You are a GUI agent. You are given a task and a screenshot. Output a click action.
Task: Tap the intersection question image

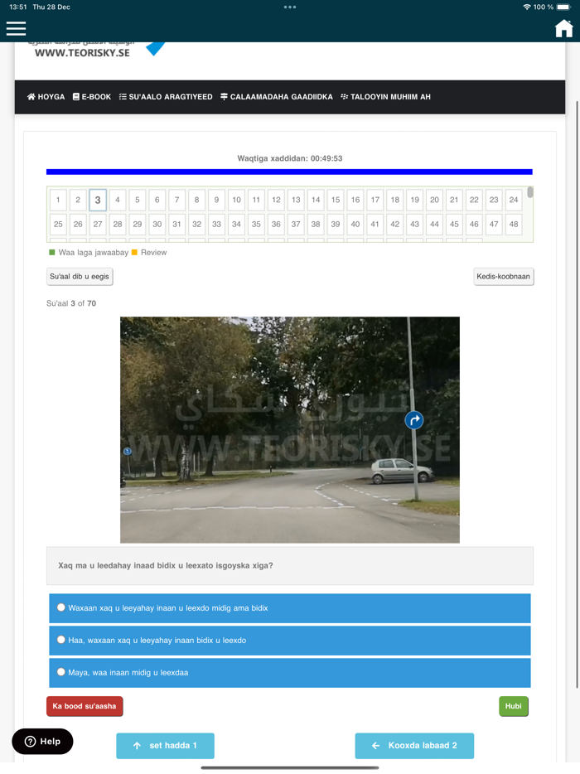point(290,430)
